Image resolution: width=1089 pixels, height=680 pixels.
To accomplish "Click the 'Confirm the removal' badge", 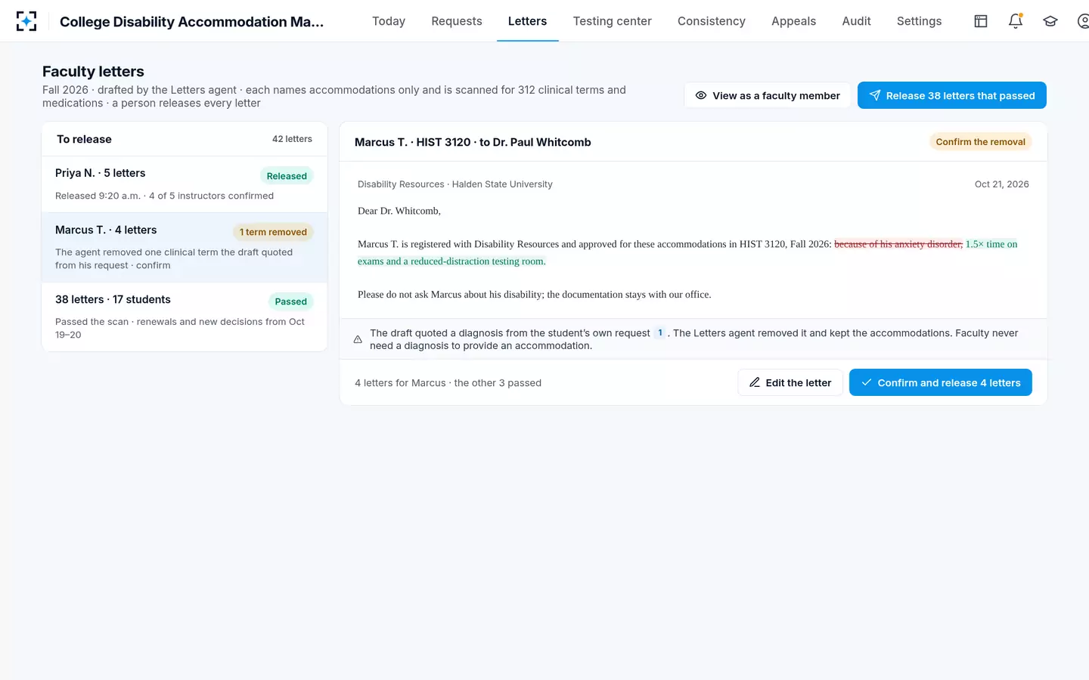I will click(981, 142).
